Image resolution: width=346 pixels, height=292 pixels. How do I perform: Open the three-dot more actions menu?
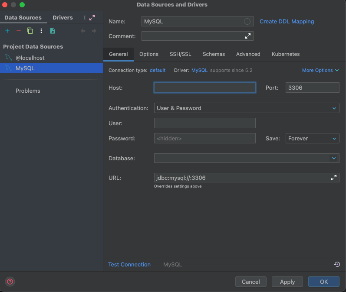(x=41, y=31)
